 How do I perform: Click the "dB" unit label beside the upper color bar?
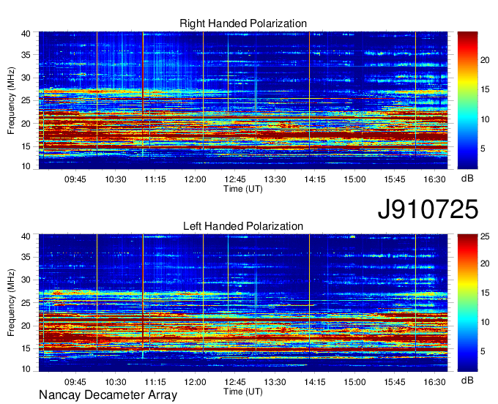[467, 179]
